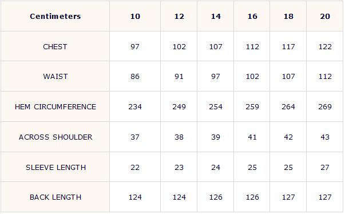Click the CHEST row label
345x214 pixels.
[x=55, y=46]
